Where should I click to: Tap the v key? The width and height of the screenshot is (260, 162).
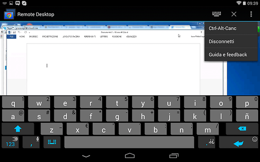(x=130, y=129)
